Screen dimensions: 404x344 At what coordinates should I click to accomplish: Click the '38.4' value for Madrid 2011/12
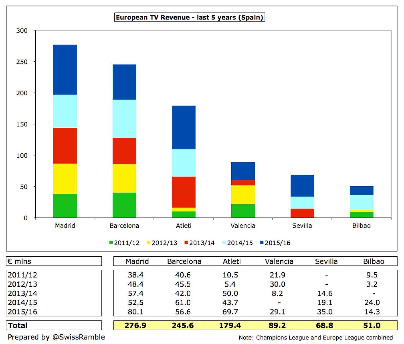pyautogui.click(x=136, y=275)
